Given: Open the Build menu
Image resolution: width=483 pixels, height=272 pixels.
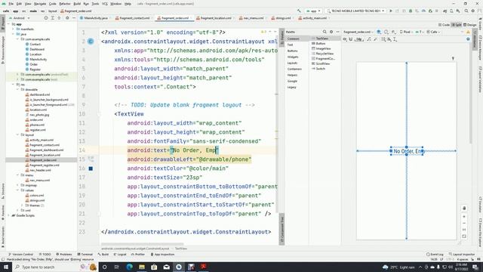Looking at the screenshot, I should [x=77, y=4].
